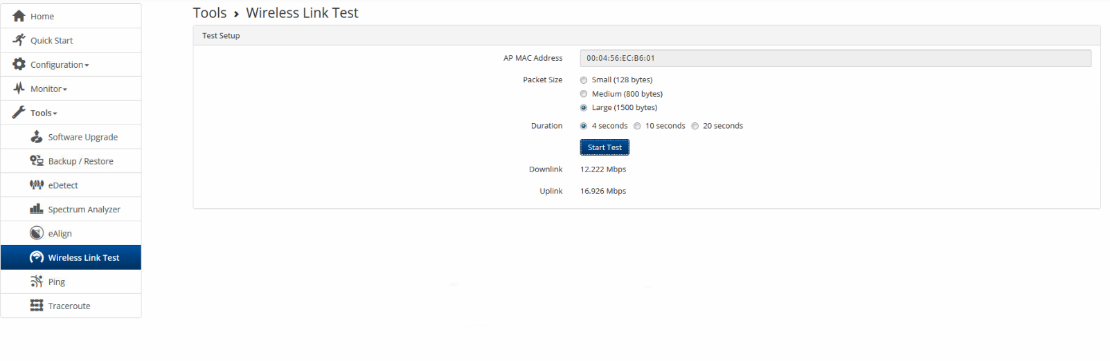Click the Spectrum Analyzer bar chart icon
The image size is (1110, 361).
[37, 209]
